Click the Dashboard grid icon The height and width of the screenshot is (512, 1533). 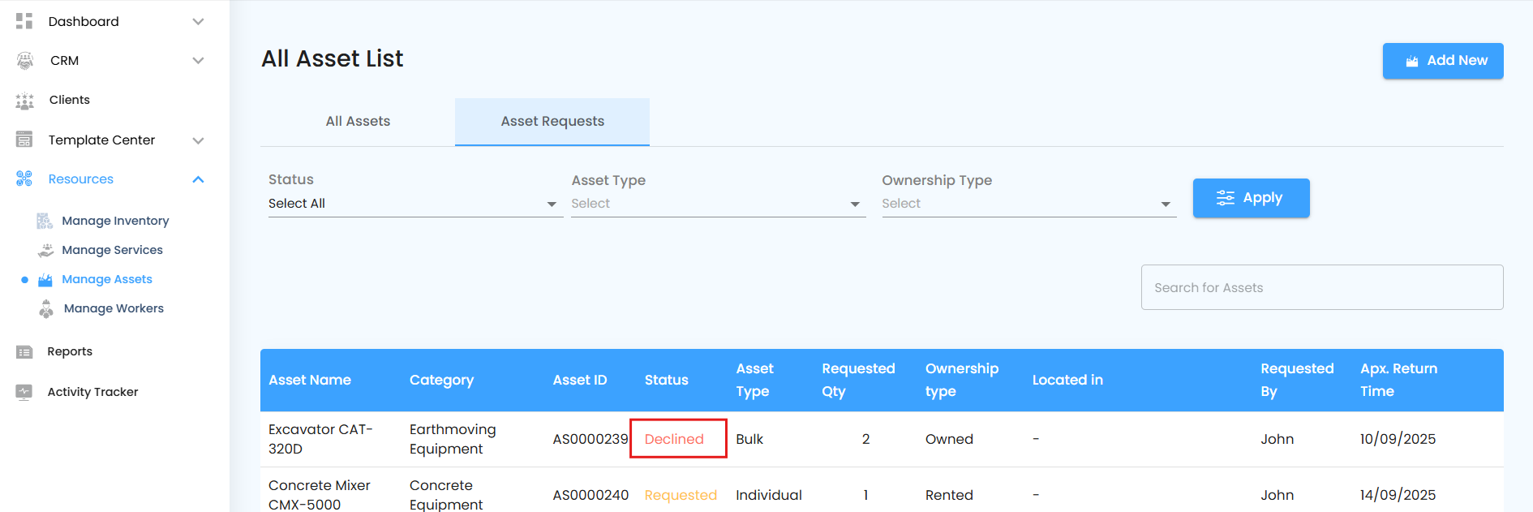tap(24, 21)
